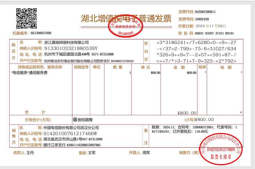Click the buyer name 浙江翼扬网络科技有限公司
The width and height of the screenshot is (255, 169).
[67, 42]
